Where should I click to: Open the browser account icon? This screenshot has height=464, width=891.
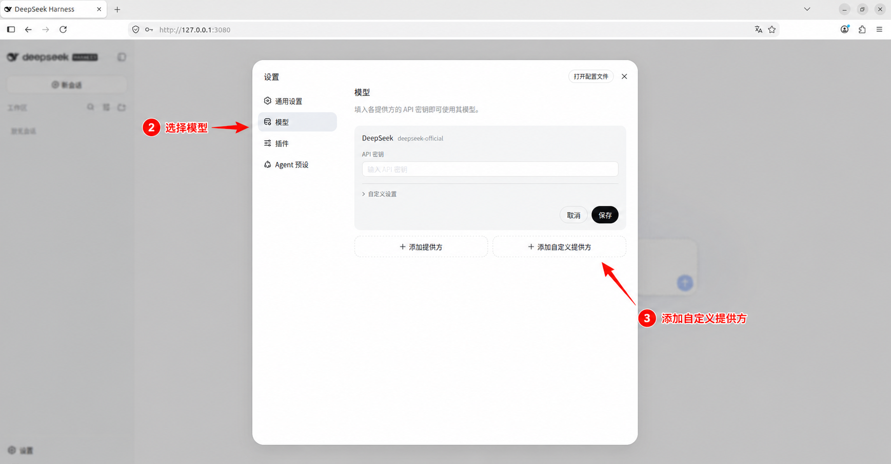[845, 29]
